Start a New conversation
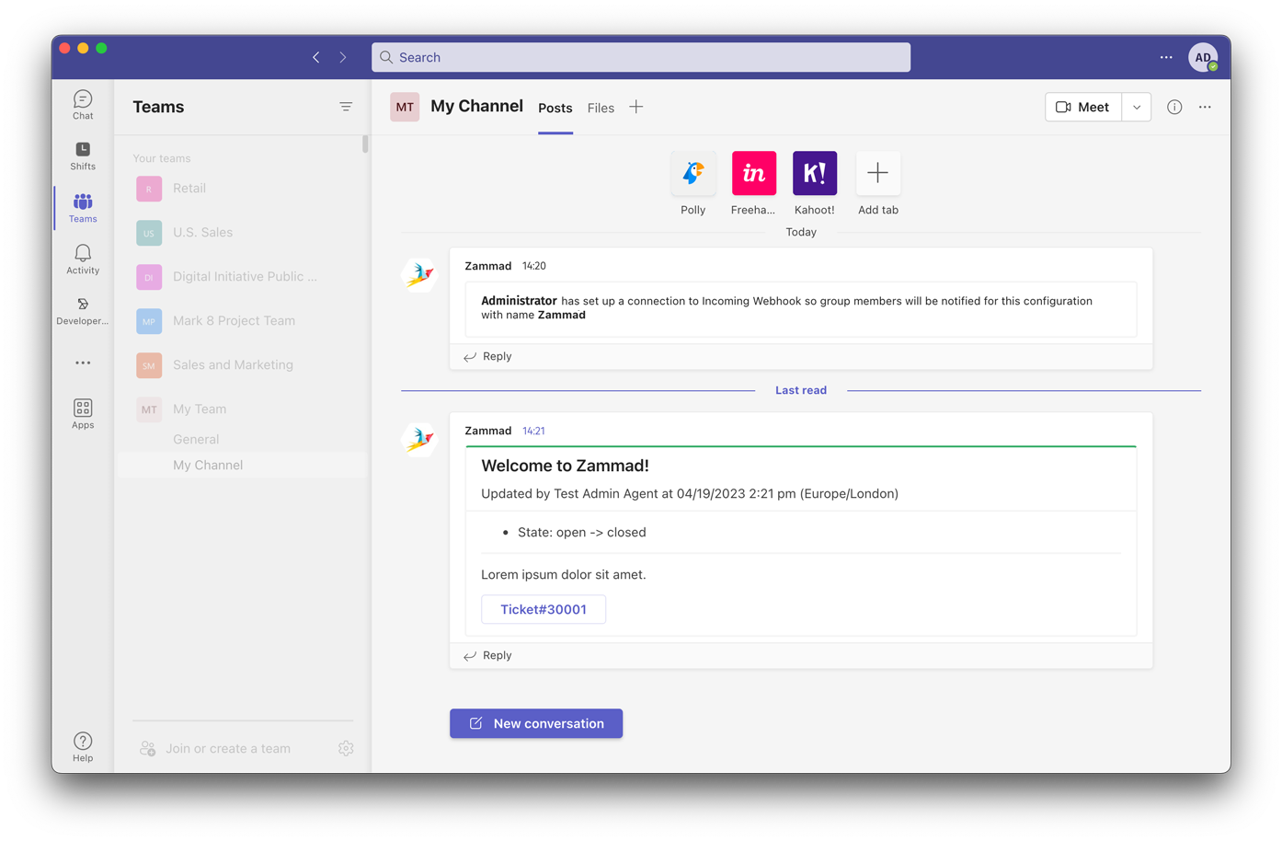Viewport: 1282px width, 841px height. pyautogui.click(x=536, y=723)
